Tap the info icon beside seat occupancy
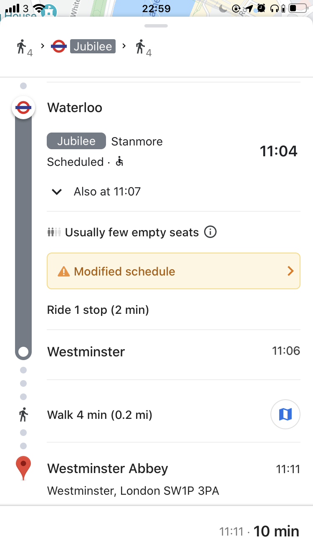This screenshot has width=313, height=556. click(210, 232)
